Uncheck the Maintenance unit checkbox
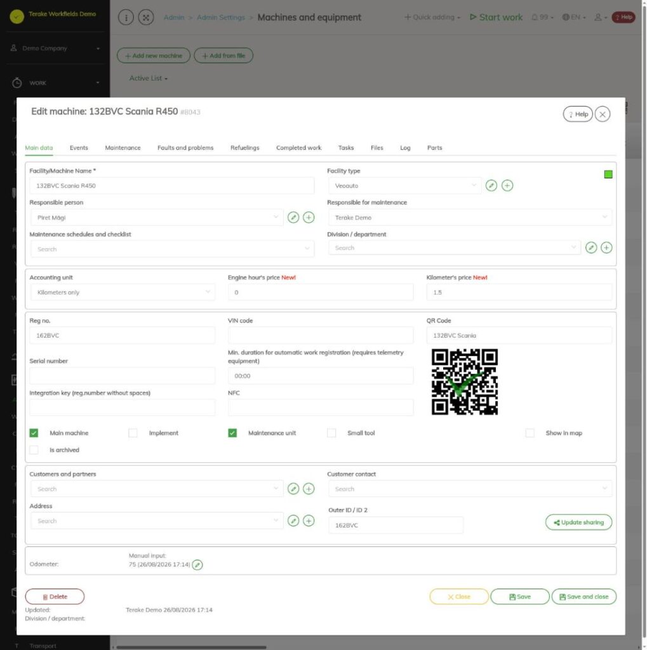Viewport: 647px width, 650px height. tap(232, 433)
